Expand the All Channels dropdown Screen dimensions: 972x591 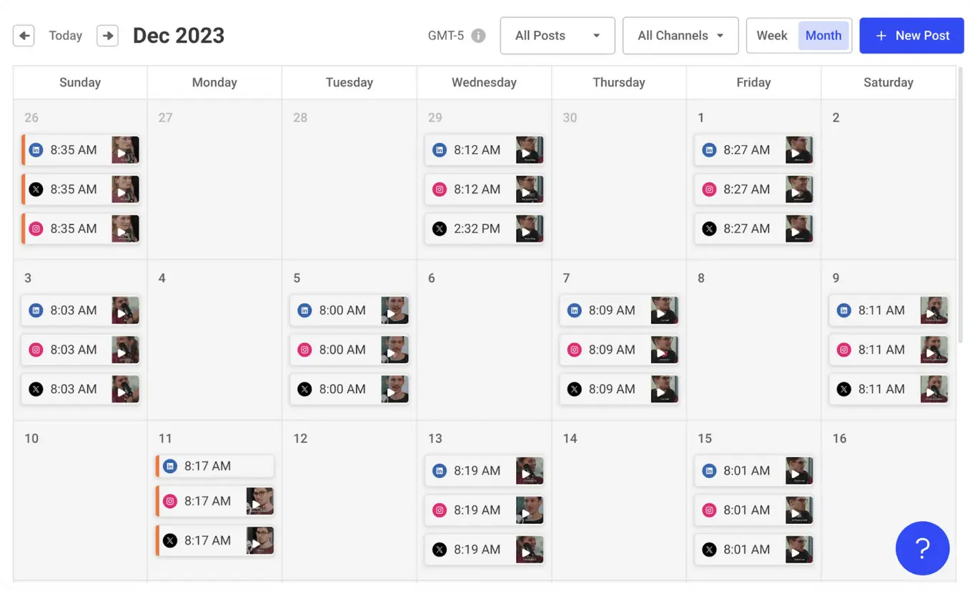point(680,35)
